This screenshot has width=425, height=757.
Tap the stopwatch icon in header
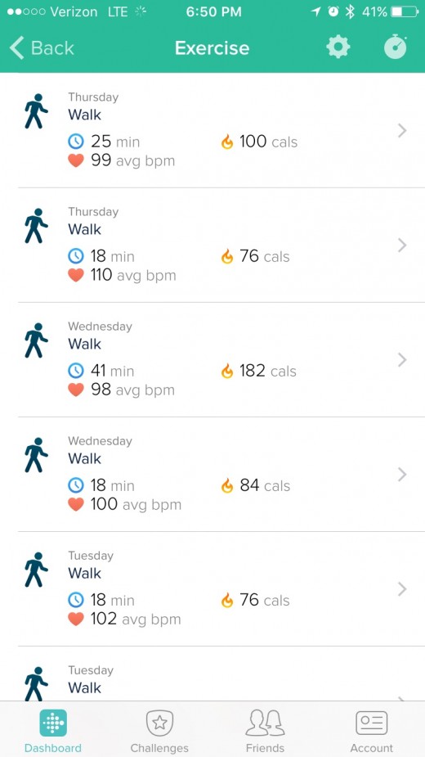pyautogui.click(x=396, y=47)
